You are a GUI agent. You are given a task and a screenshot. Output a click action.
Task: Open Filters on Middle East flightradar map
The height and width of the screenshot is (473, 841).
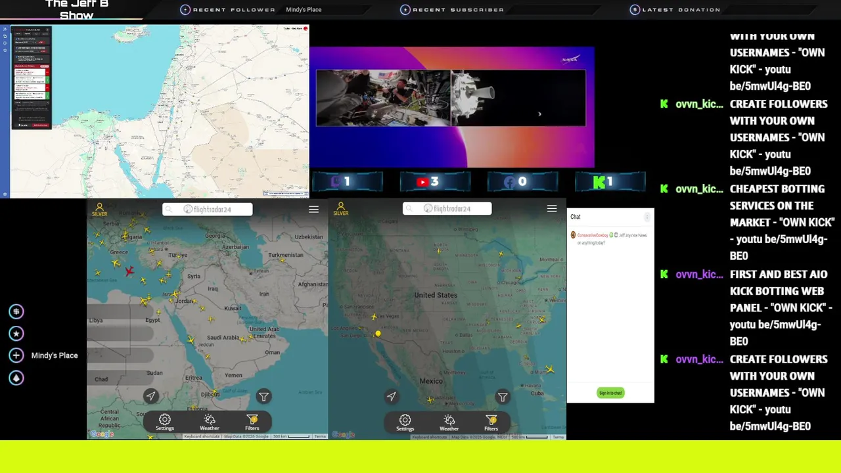[252, 422]
